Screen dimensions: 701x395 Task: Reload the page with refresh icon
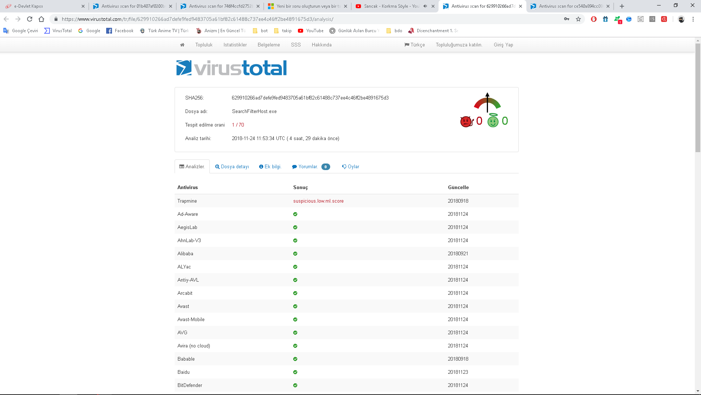30,19
